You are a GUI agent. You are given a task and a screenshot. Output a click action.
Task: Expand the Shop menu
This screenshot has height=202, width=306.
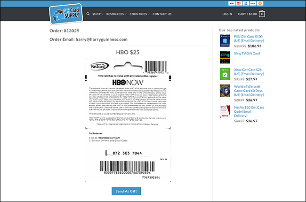click(x=97, y=14)
